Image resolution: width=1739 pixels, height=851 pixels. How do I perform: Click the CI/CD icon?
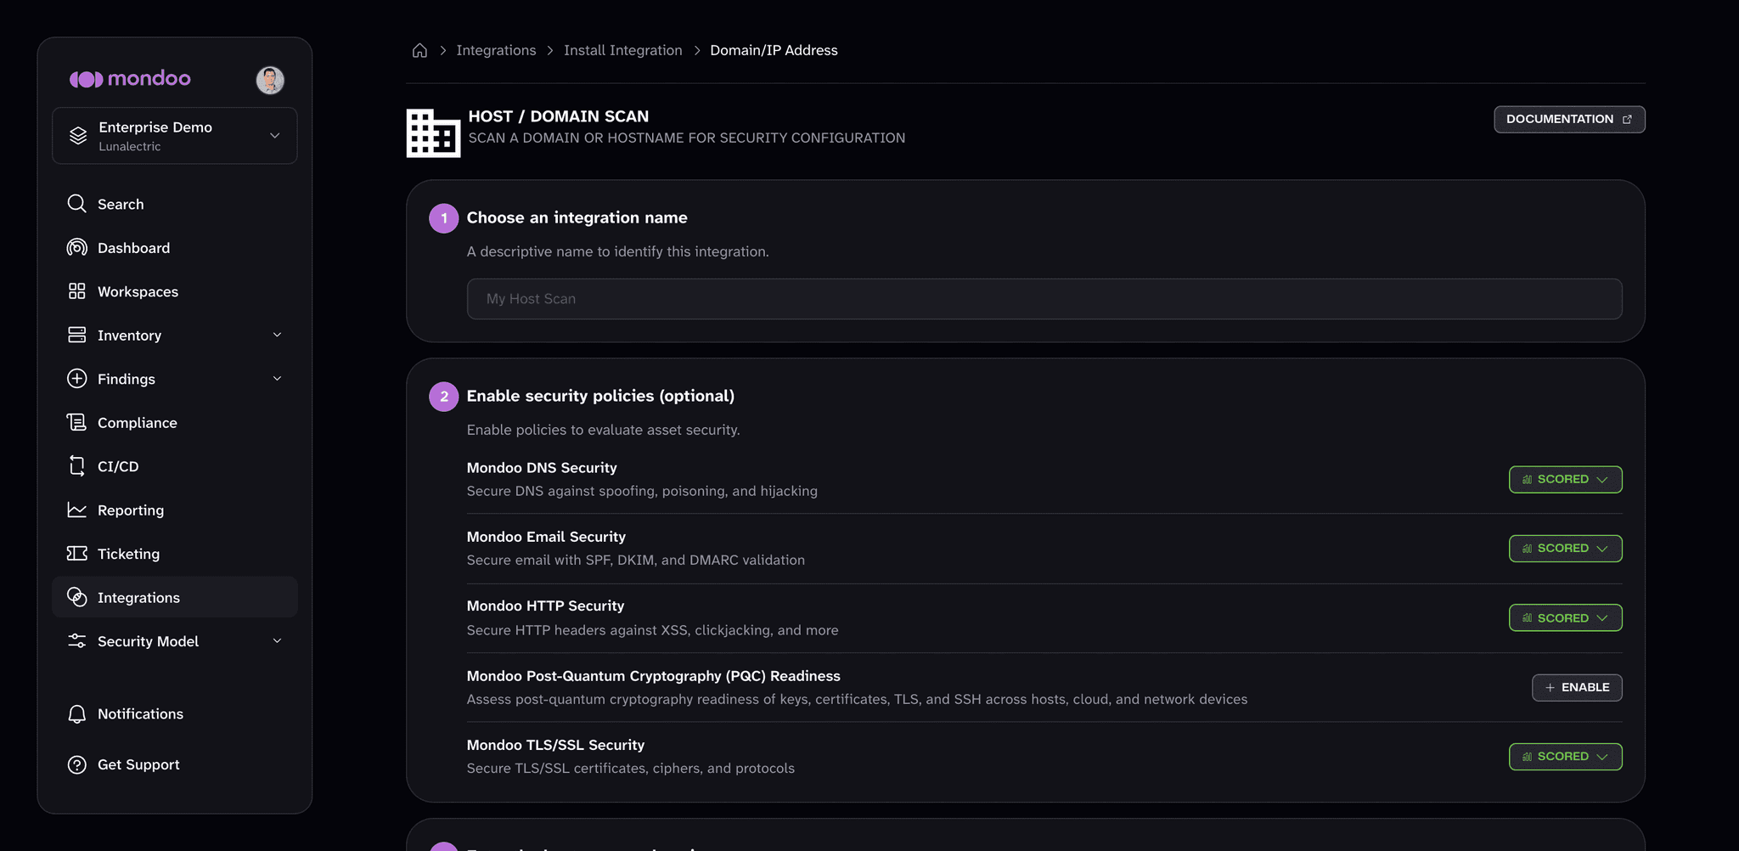(77, 466)
